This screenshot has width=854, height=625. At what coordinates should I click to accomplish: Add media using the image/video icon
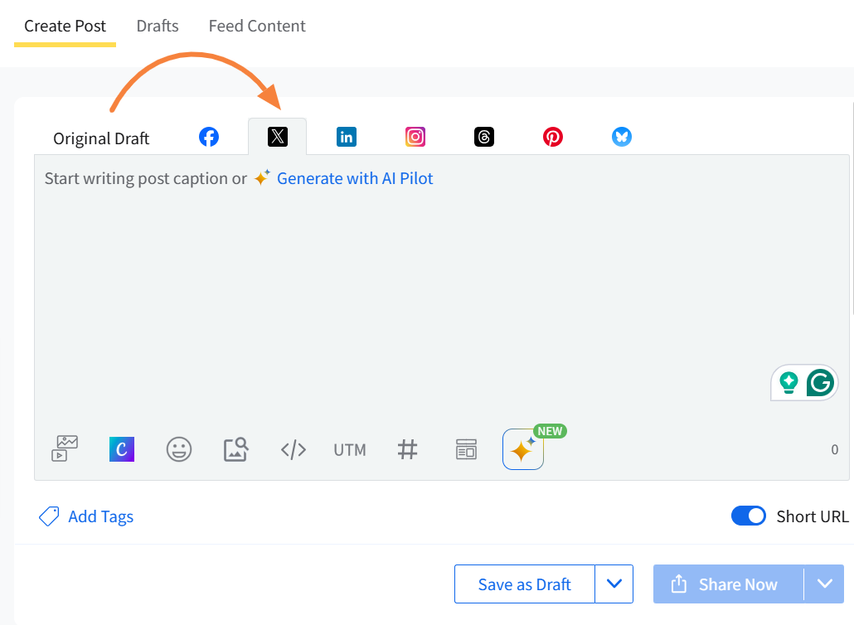coord(65,449)
